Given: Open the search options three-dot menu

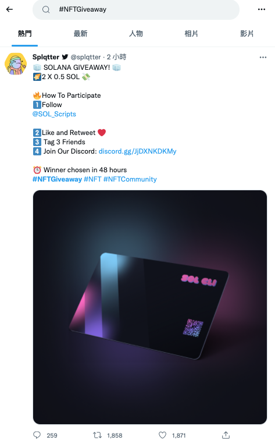Looking at the screenshot, I should click(x=262, y=9).
